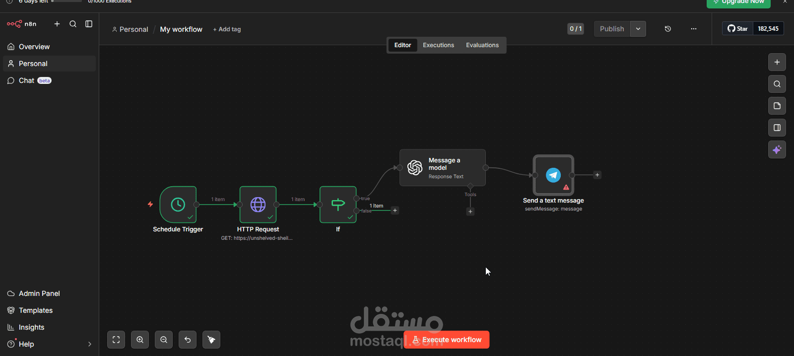Click the 0/1 counter badge
794x356 pixels.
tap(576, 29)
